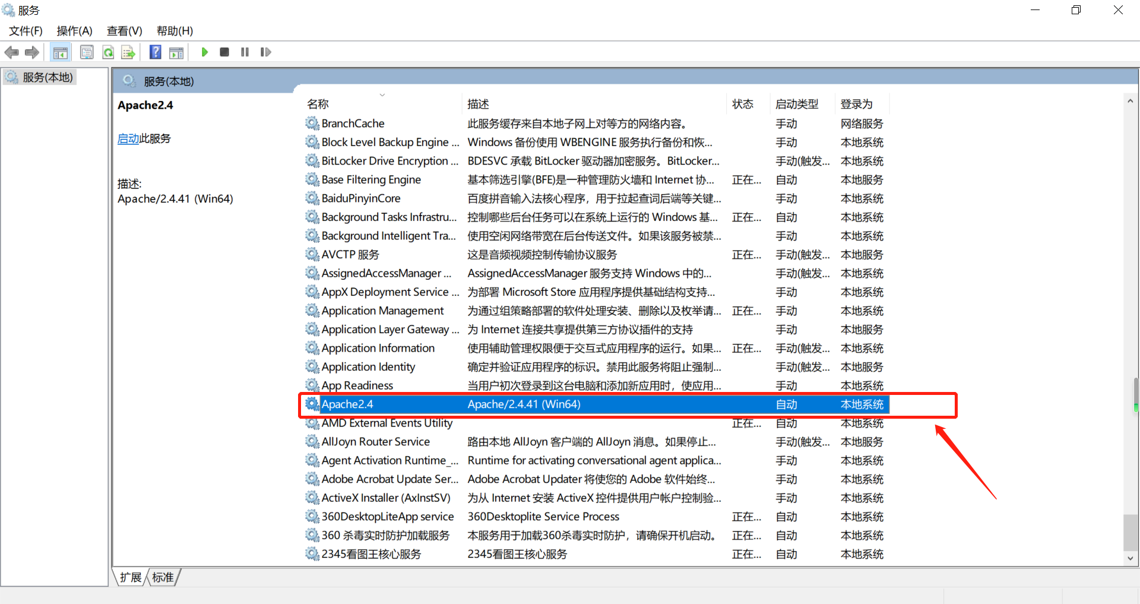
Task: Click the gear icon beside App Readiness
Action: coord(312,385)
